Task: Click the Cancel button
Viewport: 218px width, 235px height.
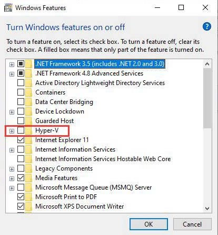Action: [192, 224]
